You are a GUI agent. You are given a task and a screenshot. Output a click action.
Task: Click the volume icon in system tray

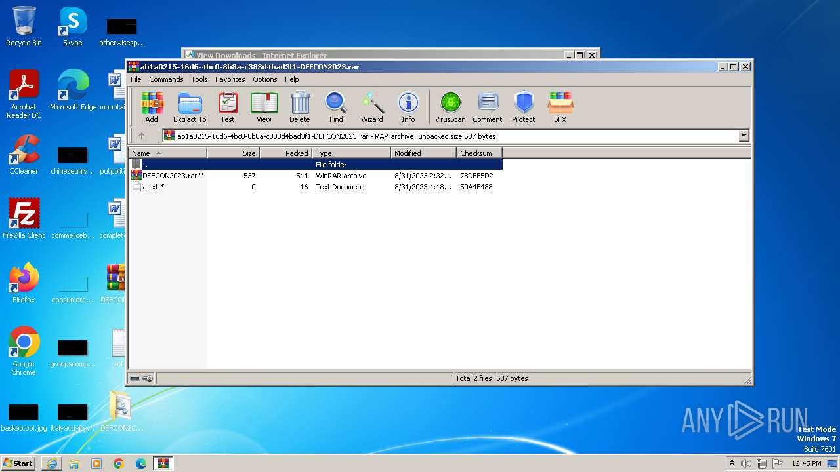[x=746, y=463]
